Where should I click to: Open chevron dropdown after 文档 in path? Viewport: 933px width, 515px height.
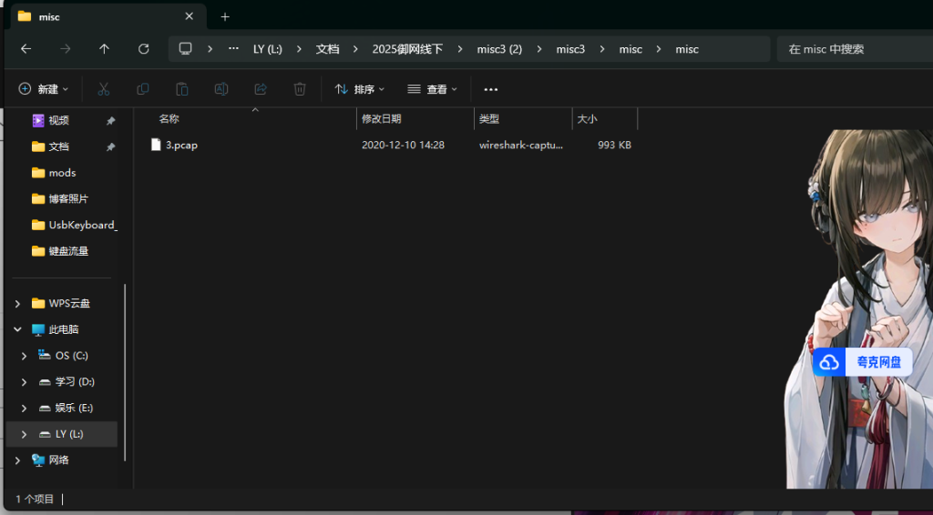[356, 49]
